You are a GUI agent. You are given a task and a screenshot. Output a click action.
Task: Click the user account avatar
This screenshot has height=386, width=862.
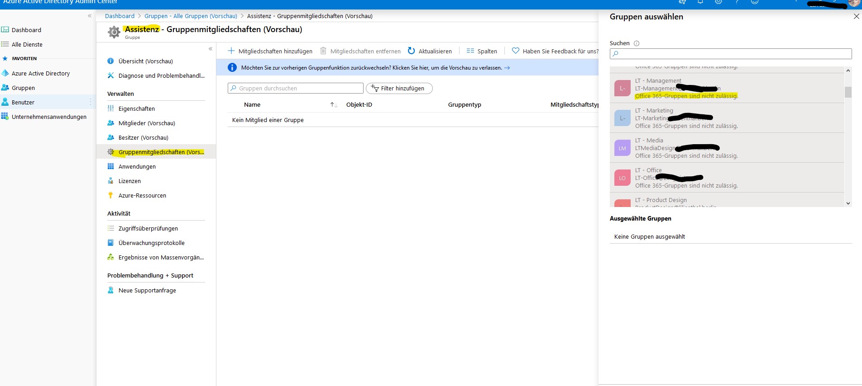pos(854,3)
